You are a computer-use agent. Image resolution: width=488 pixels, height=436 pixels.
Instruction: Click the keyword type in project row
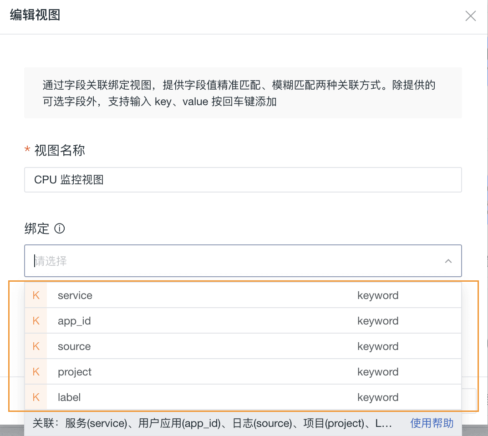click(x=378, y=372)
